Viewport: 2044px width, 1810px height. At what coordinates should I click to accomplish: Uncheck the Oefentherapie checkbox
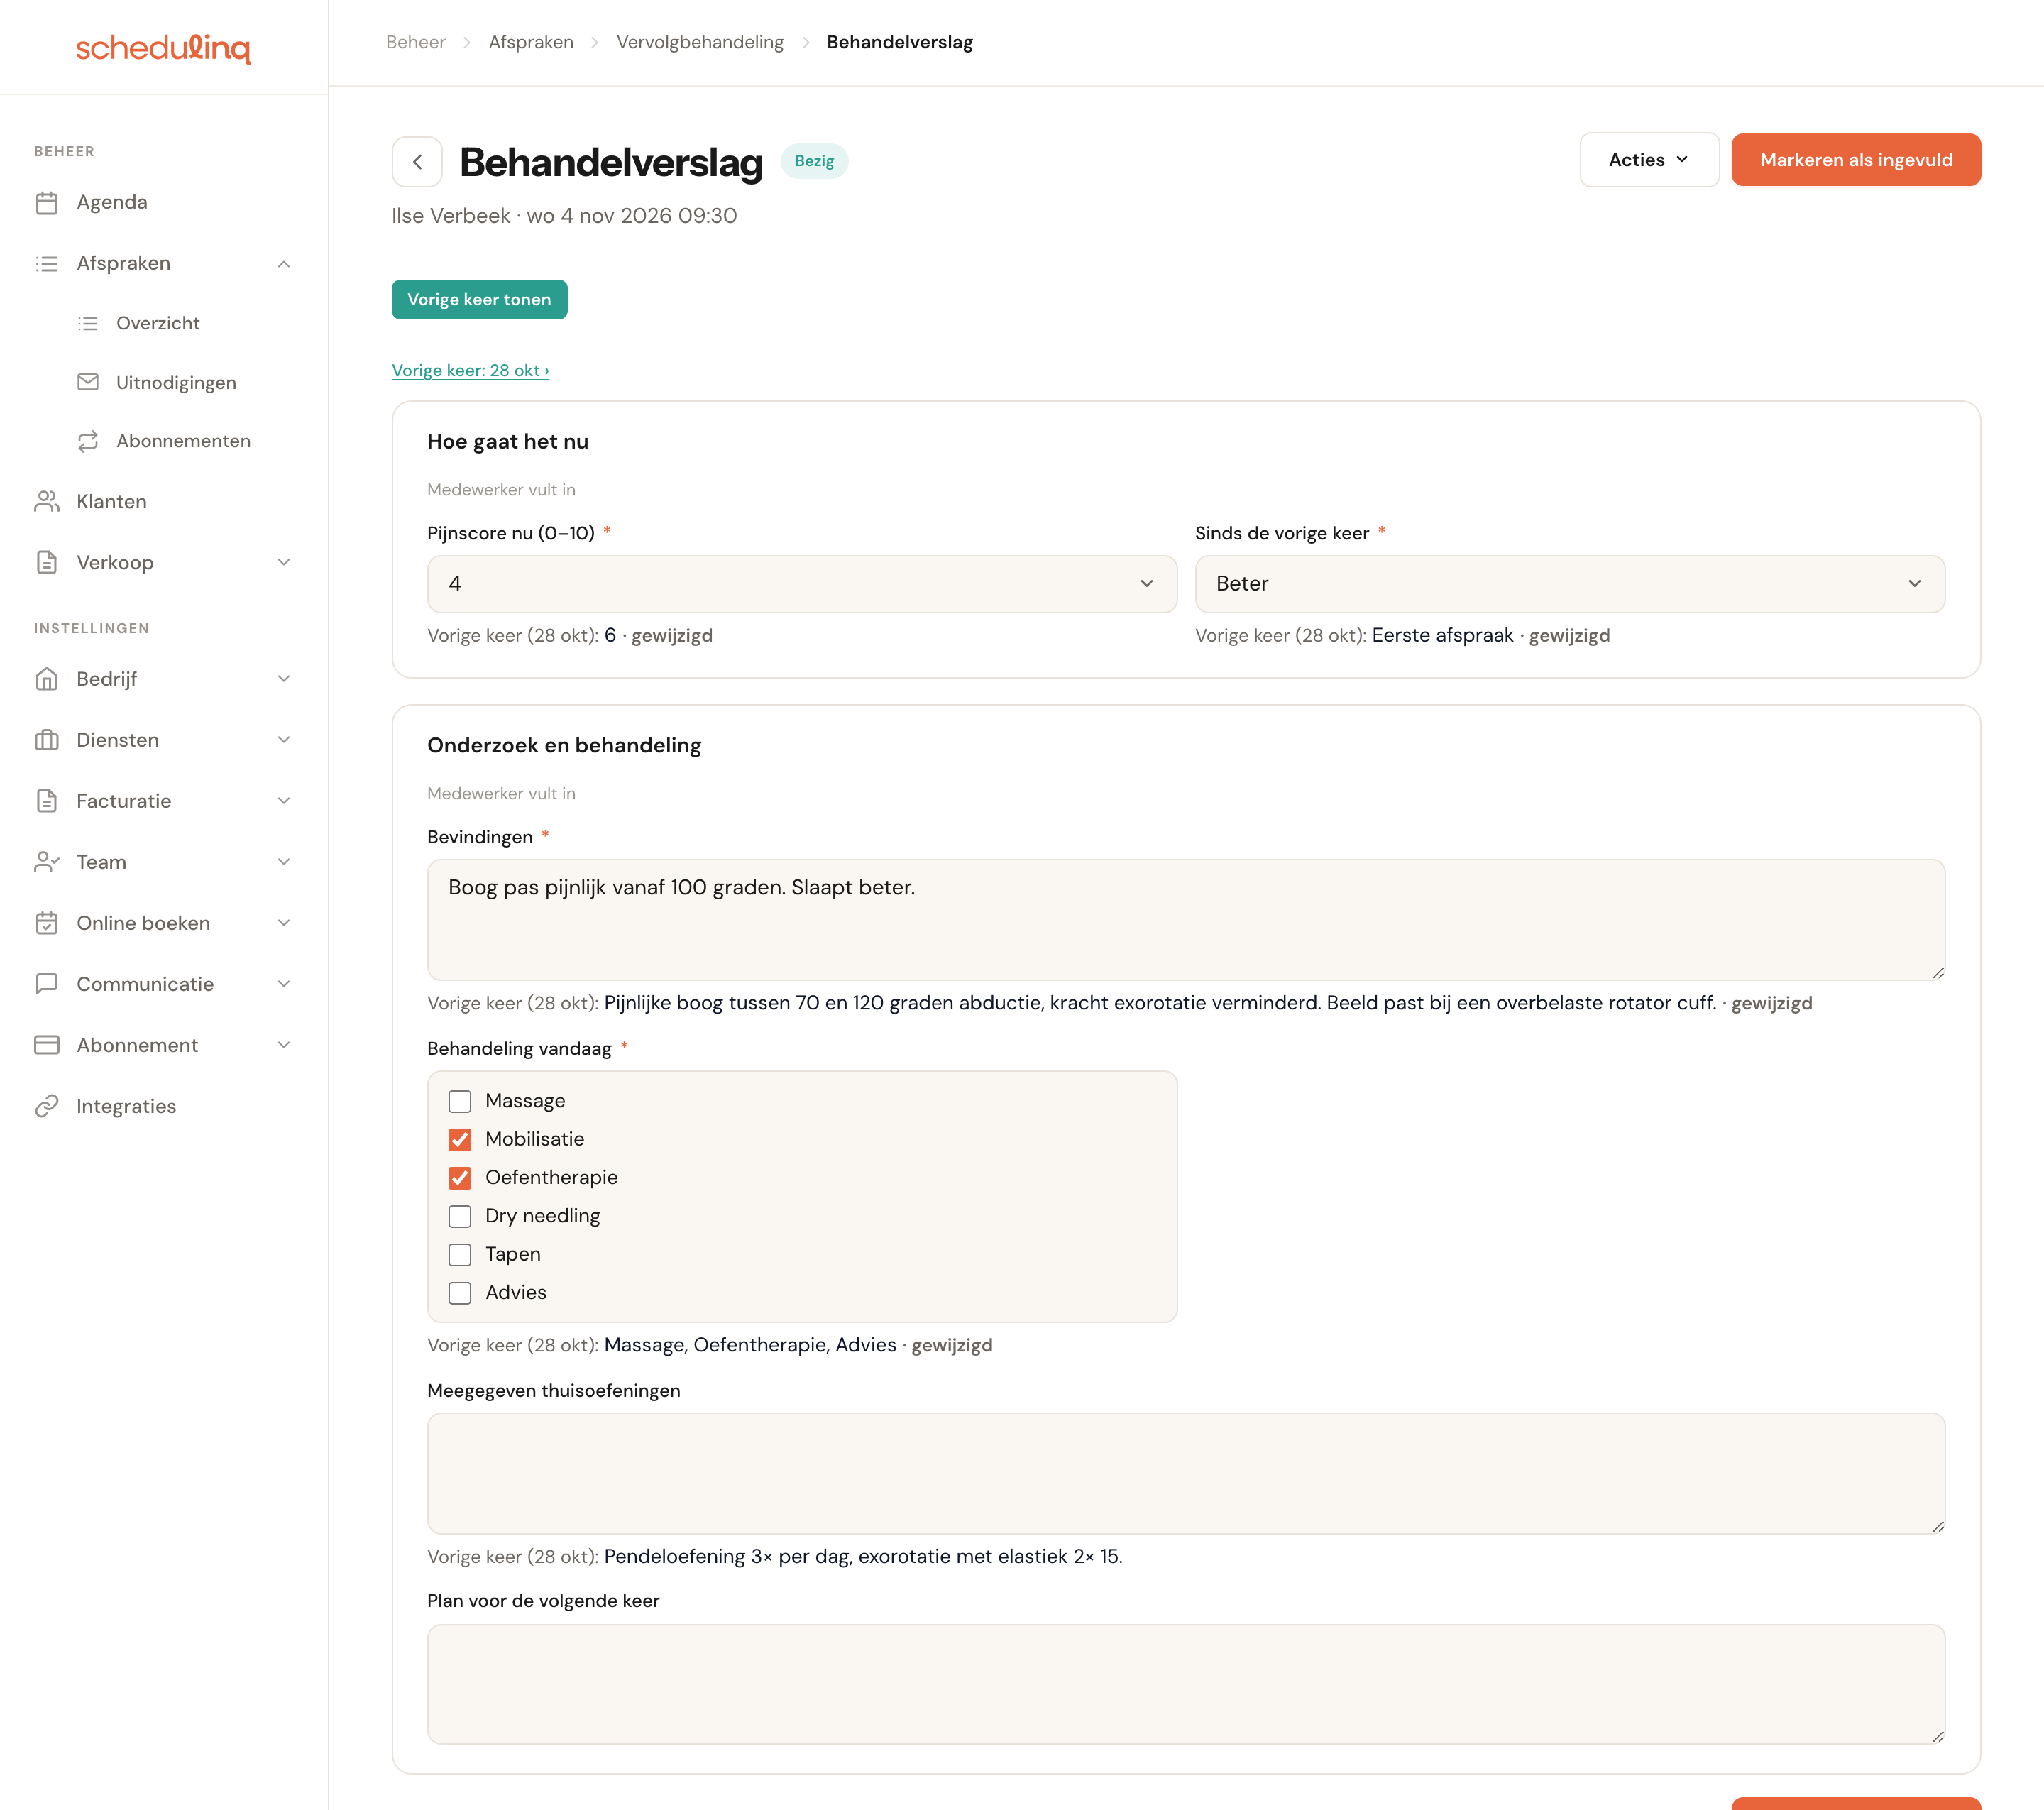coord(460,1179)
